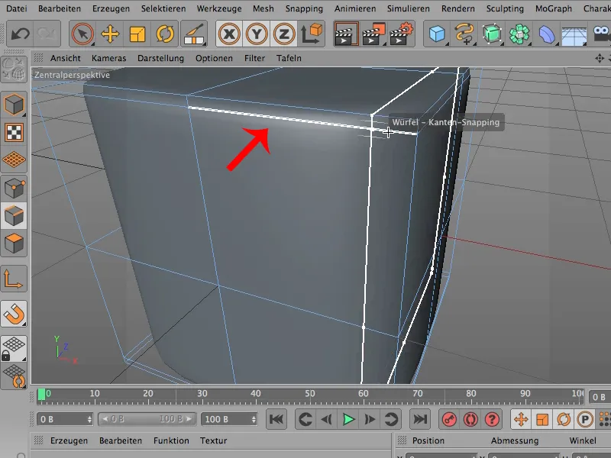Open the MoGraph menu
The image size is (611, 458).
(x=554, y=8)
